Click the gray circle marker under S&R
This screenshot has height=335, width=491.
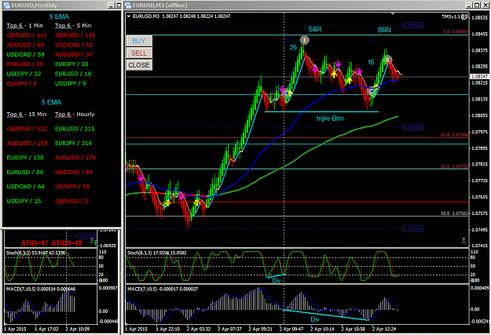[x=304, y=40]
